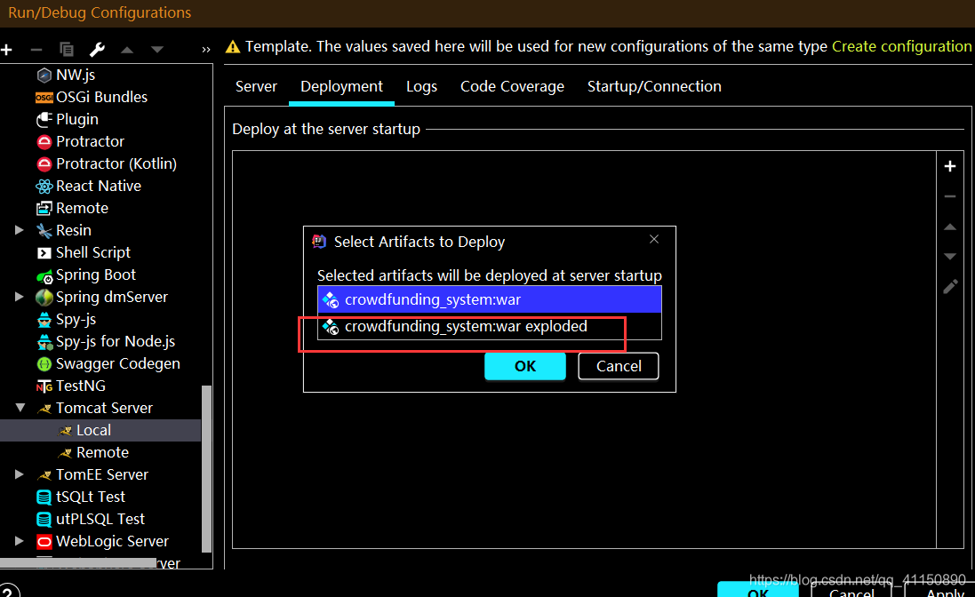This screenshot has width=975, height=597.
Task: Collapse the Tomcat Server node
Action: pos(20,408)
